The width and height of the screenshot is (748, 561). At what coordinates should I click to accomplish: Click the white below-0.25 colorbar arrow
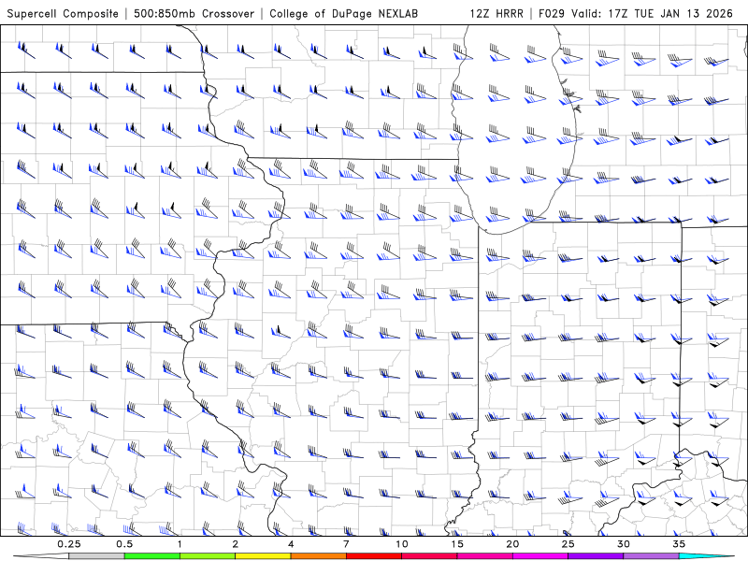(x=41, y=556)
